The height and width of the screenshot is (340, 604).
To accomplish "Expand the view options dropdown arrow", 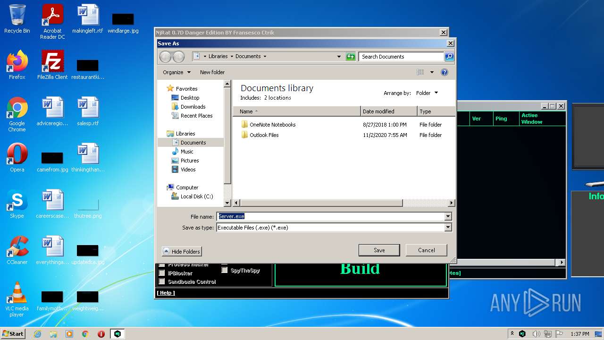I will point(432,72).
